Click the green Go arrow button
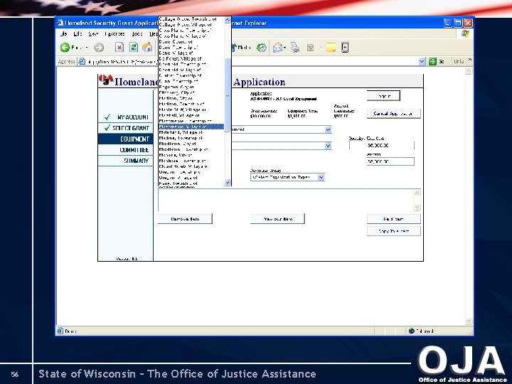512x384 pixels. tap(432, 61)
